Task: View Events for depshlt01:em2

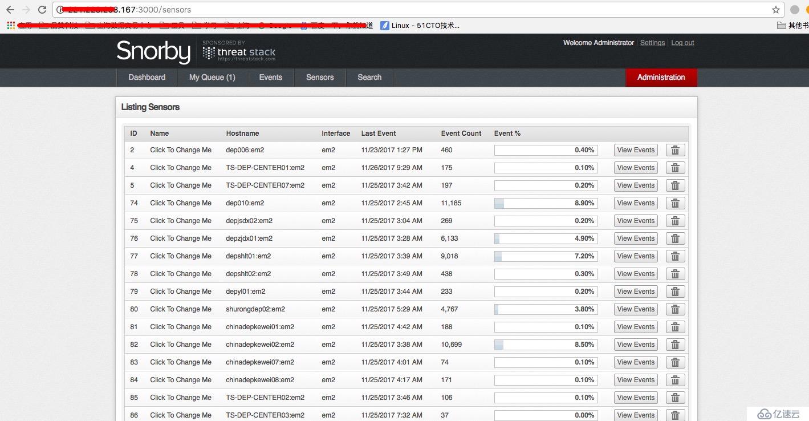Action: 636,256
